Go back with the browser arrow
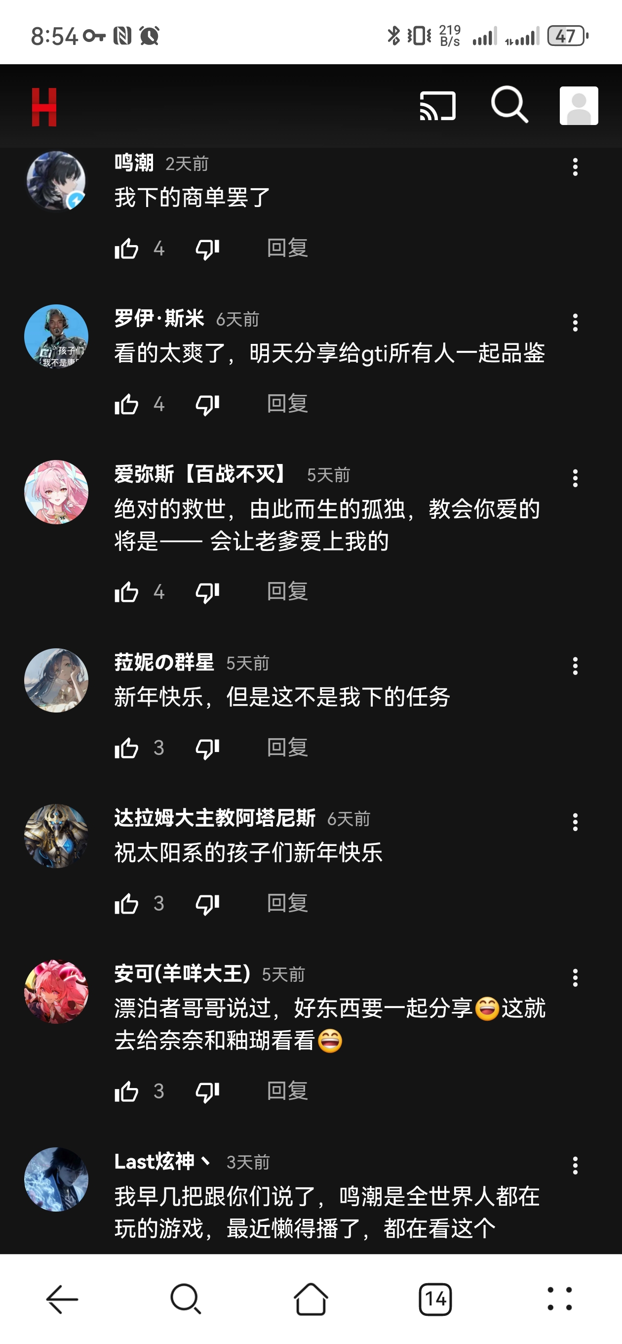This screenshot has width=622, height=1344. coord(62,1299)
